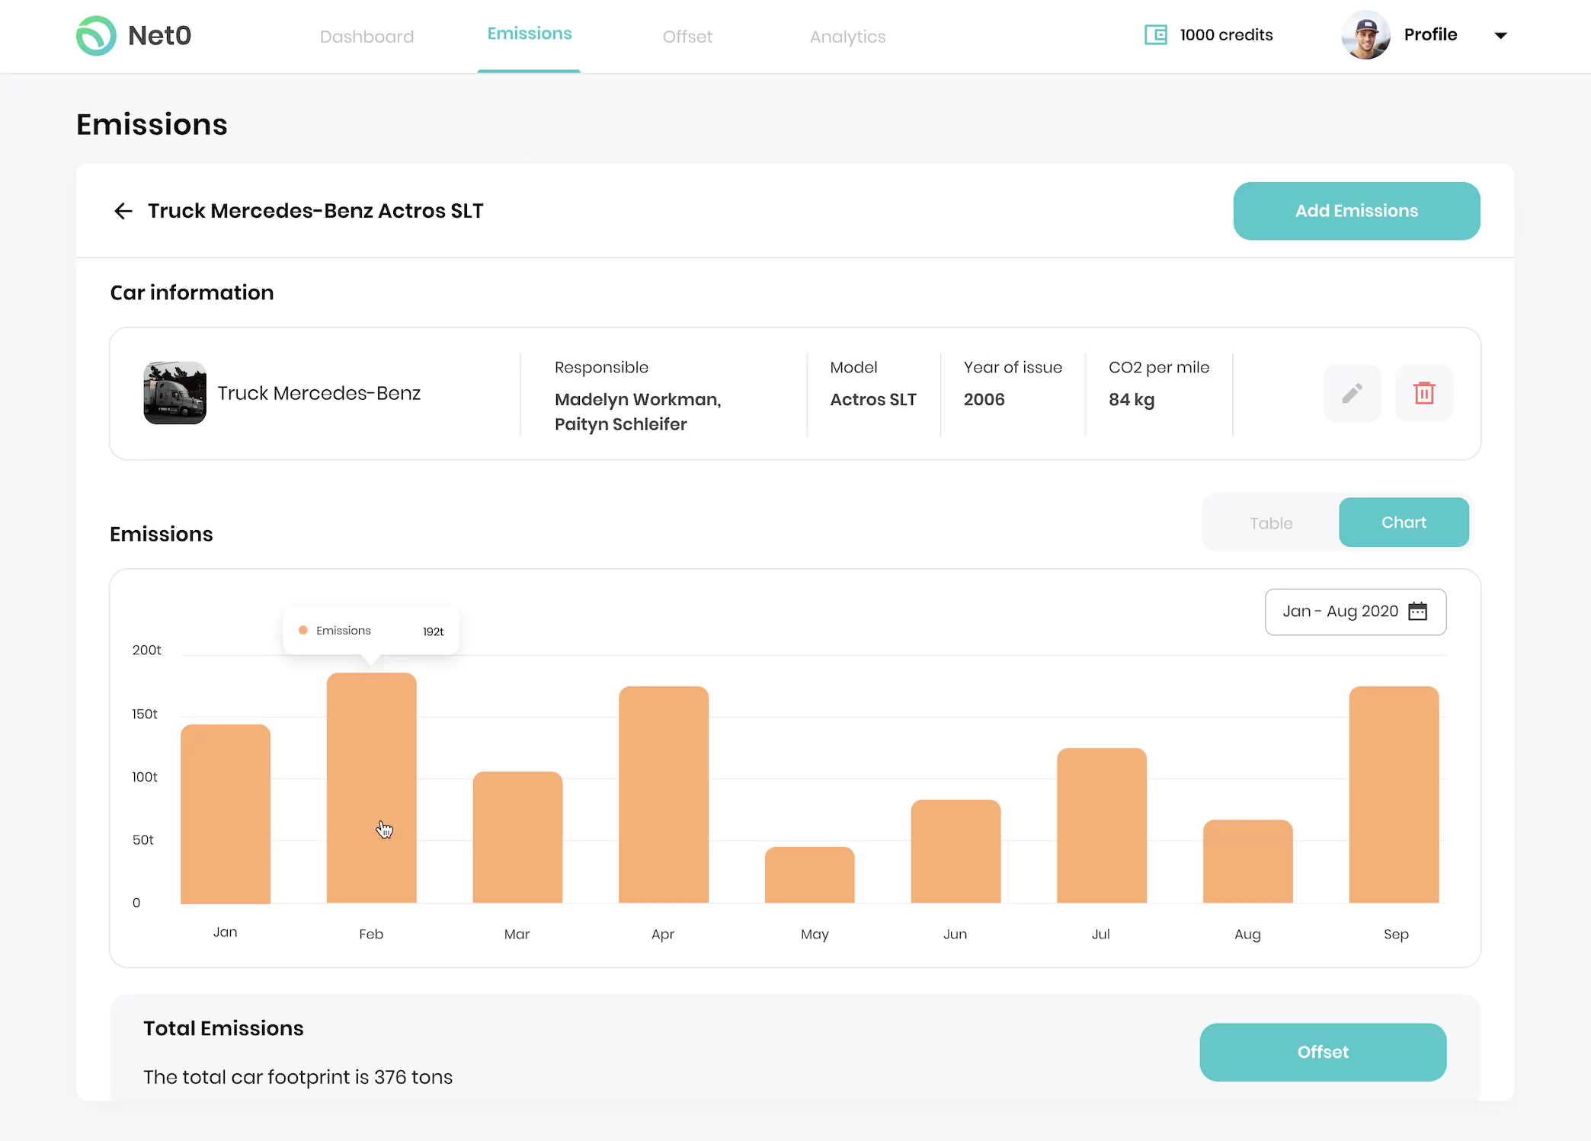
Task: Select the Mar emissions bar
Action: coord(517,837)
